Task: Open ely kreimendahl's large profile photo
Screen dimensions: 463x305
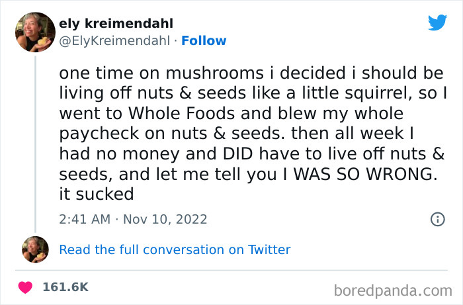Action: [35, 32]
